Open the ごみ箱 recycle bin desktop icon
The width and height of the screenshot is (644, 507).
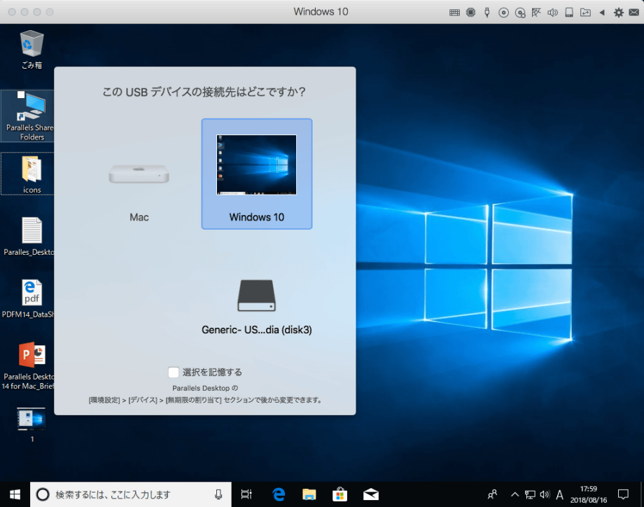pyautogui.click(x=31, y=50)
